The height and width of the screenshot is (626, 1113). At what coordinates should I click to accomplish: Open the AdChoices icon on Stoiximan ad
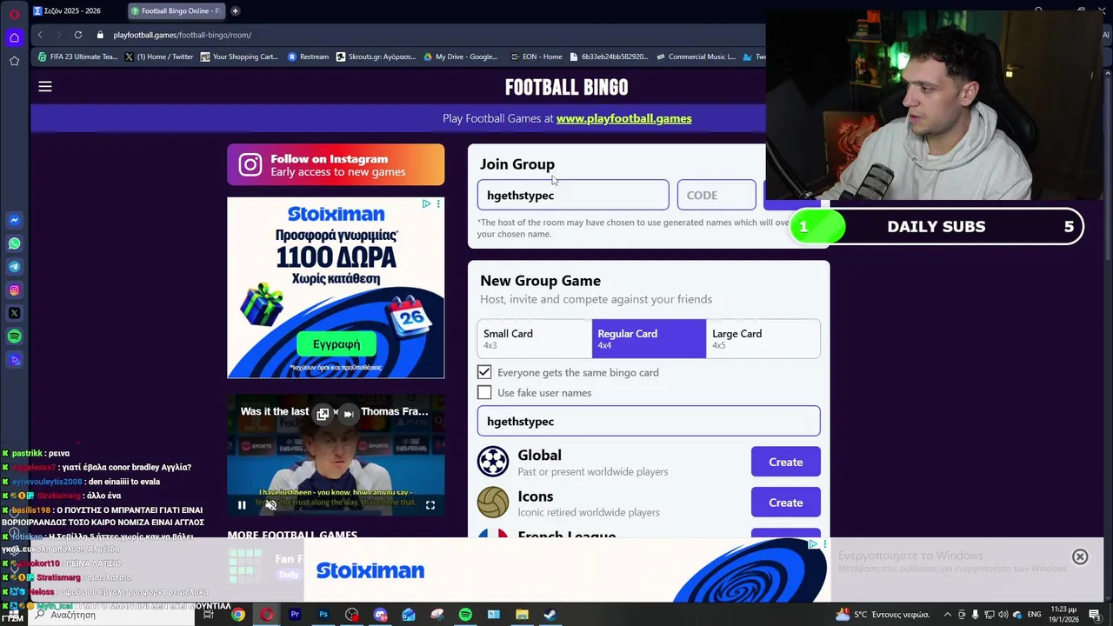[x=426, y=203]
